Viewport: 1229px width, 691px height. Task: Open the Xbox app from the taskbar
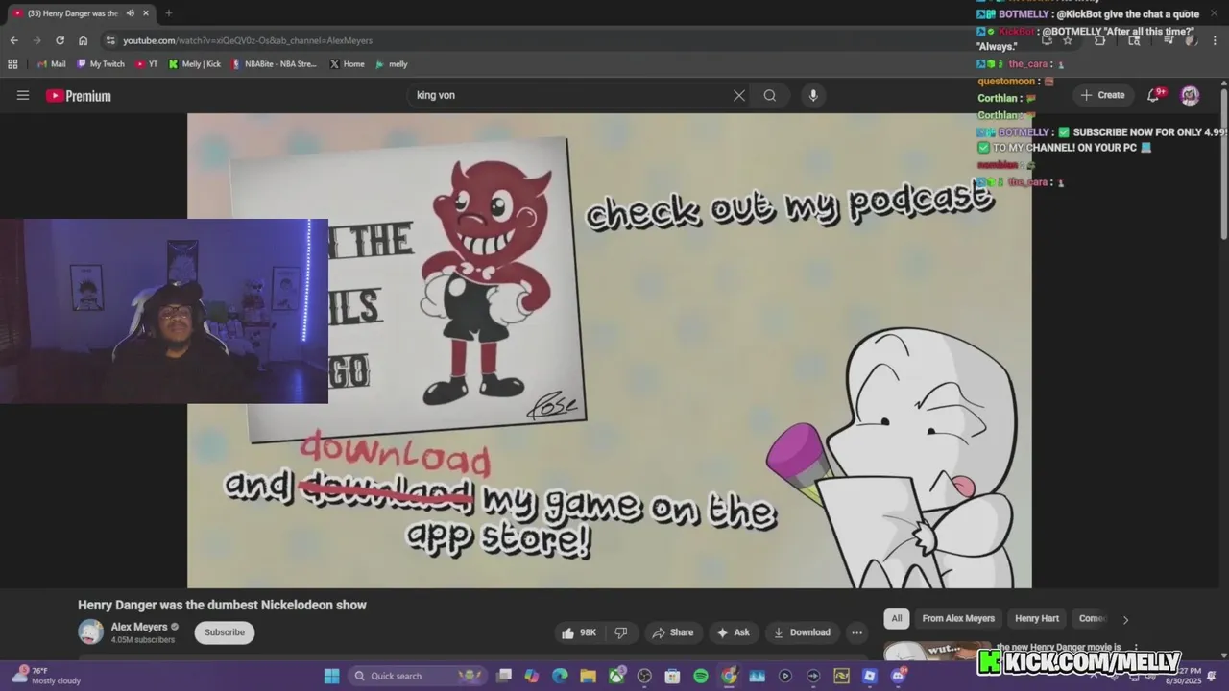point(616,676)
